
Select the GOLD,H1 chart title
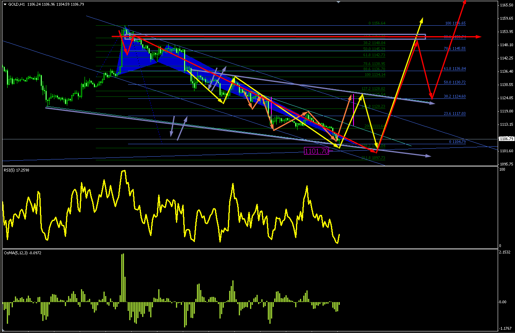17,4
